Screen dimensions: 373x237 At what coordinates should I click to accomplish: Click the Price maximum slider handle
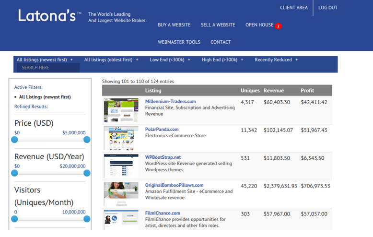[x=87, y=140]
